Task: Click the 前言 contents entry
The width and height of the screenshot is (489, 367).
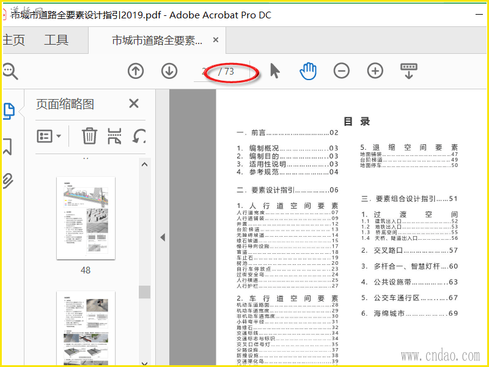Action: tap(287, 133)
